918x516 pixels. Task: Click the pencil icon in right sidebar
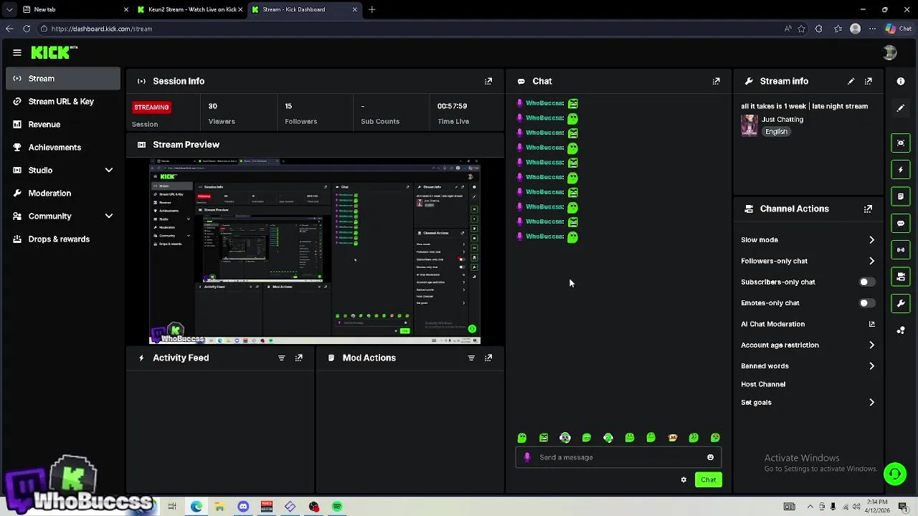click(901, 108)
